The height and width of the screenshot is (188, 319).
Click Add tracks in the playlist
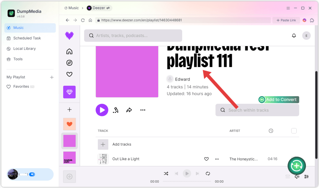[x=122, y=144]
